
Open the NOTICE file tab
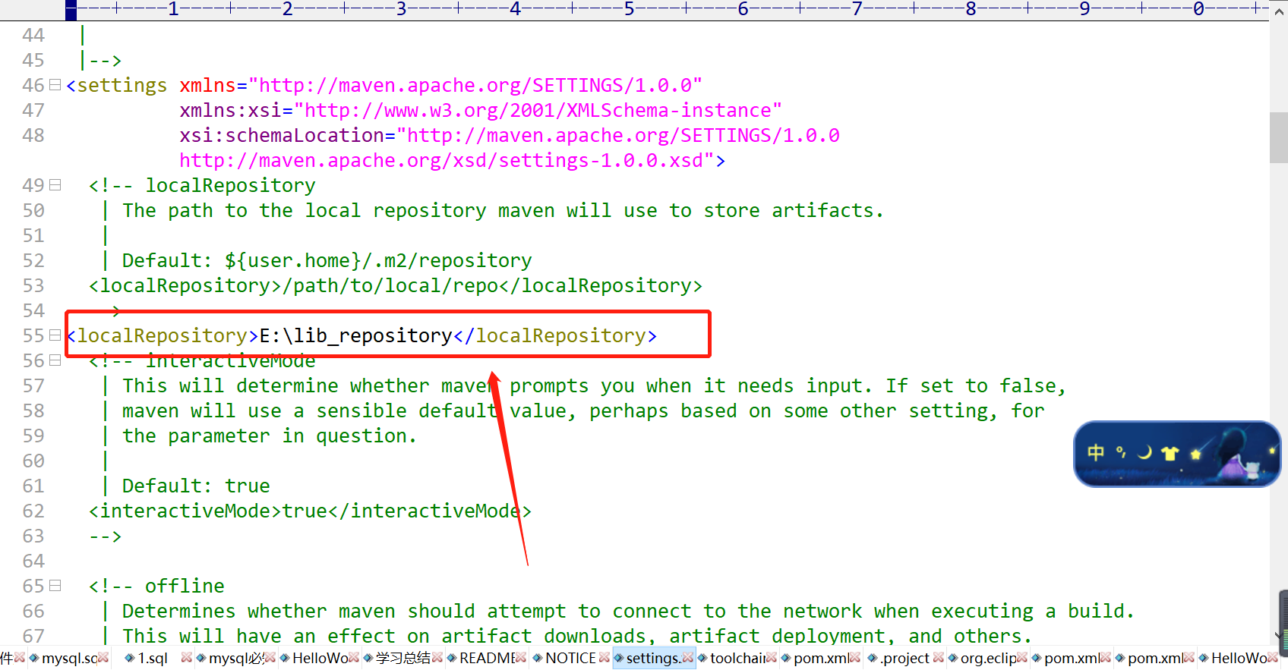point(571,658)
